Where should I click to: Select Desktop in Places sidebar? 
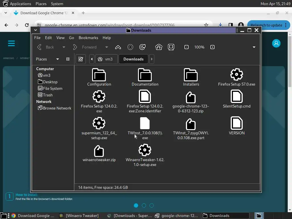(48, 82)
